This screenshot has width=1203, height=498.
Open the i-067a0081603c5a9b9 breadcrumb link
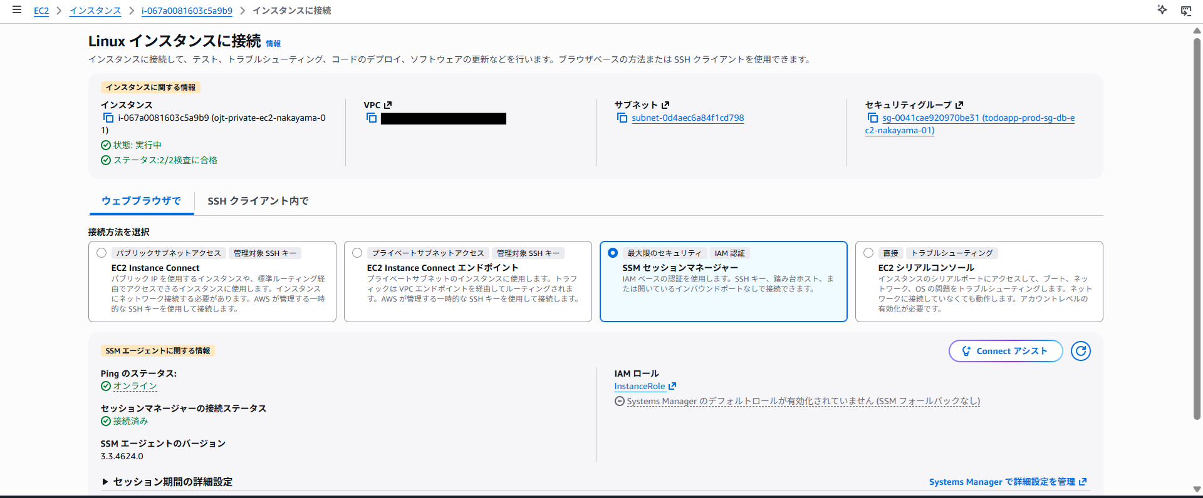click(187, 11)
